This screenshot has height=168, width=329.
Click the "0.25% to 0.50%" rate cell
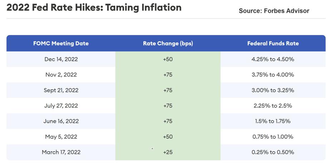pos(273,152)
